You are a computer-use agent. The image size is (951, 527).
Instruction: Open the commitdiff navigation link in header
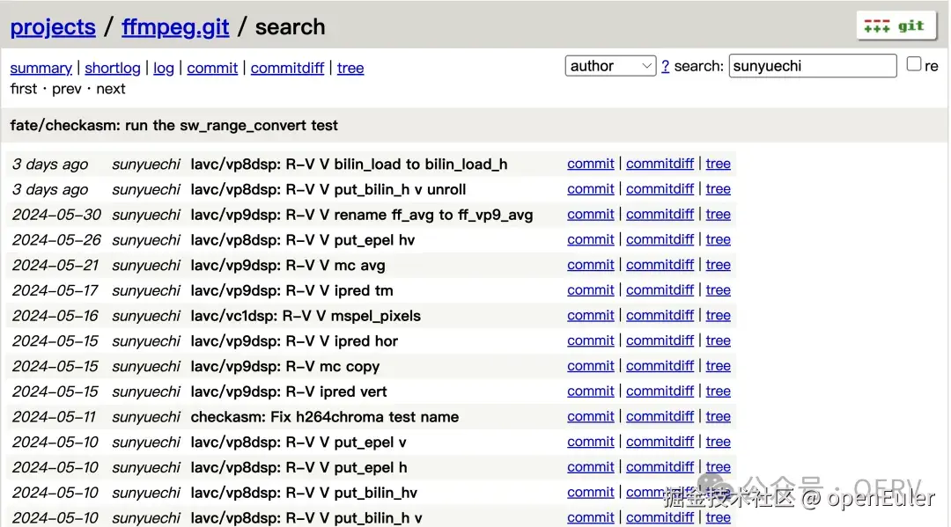tap(287, 68)
